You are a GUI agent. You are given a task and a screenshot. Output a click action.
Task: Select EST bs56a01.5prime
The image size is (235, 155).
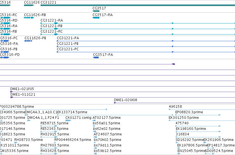(x=106, y=123)
